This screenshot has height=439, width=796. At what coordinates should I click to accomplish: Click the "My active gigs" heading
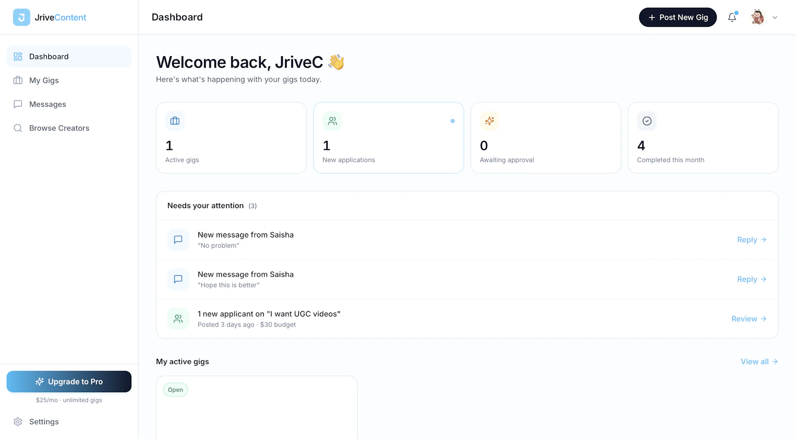[x=183, y=362]
